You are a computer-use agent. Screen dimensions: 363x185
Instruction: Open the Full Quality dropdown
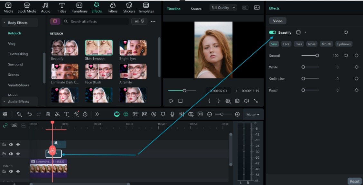223,8
